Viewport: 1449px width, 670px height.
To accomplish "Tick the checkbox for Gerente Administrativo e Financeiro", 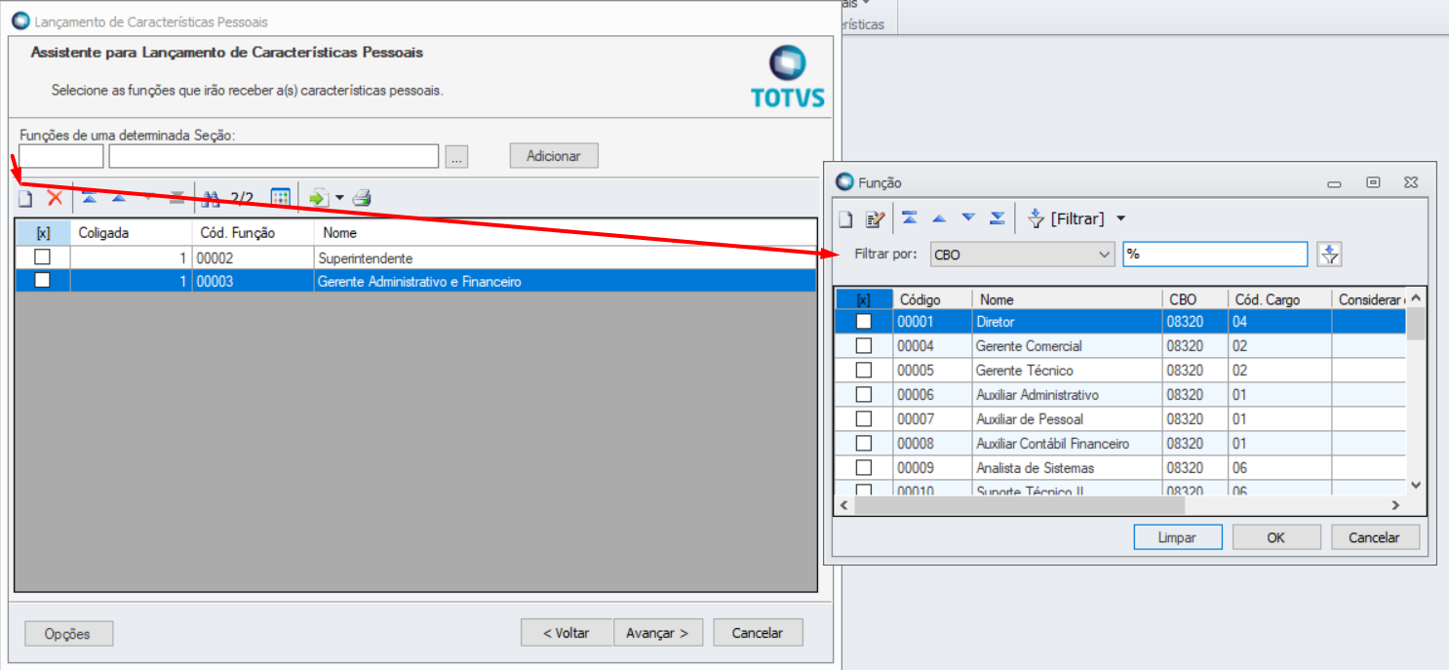I will pos(42,280).
